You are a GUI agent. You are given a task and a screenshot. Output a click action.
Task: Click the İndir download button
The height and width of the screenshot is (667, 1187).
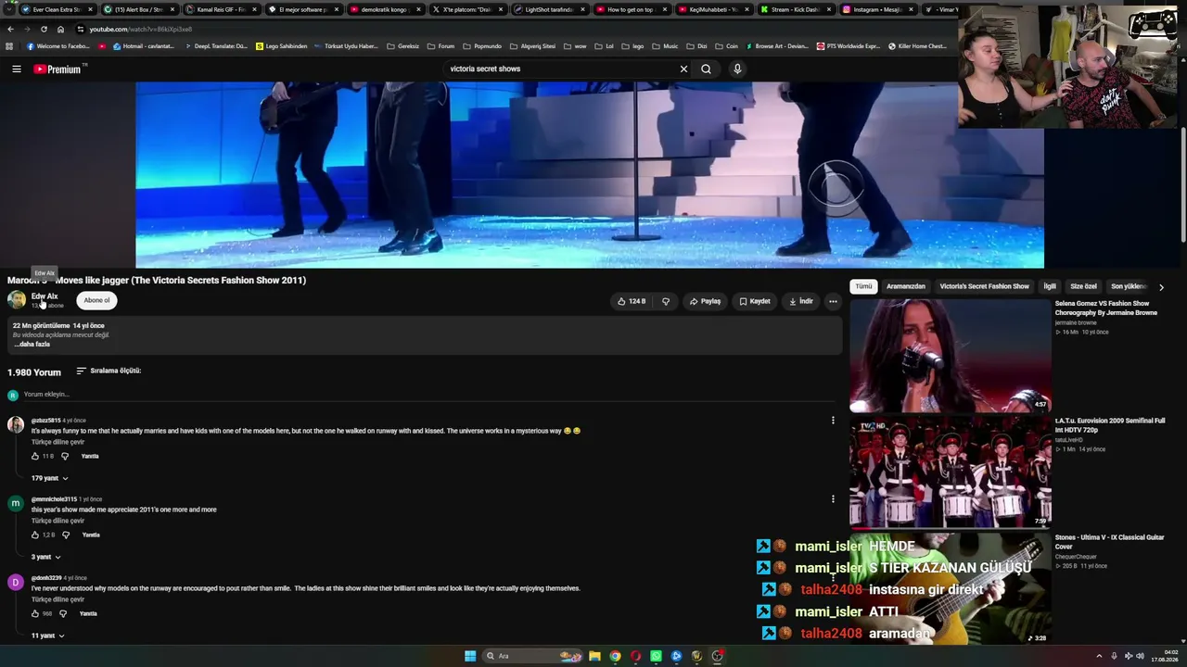(x=801, y=301)
